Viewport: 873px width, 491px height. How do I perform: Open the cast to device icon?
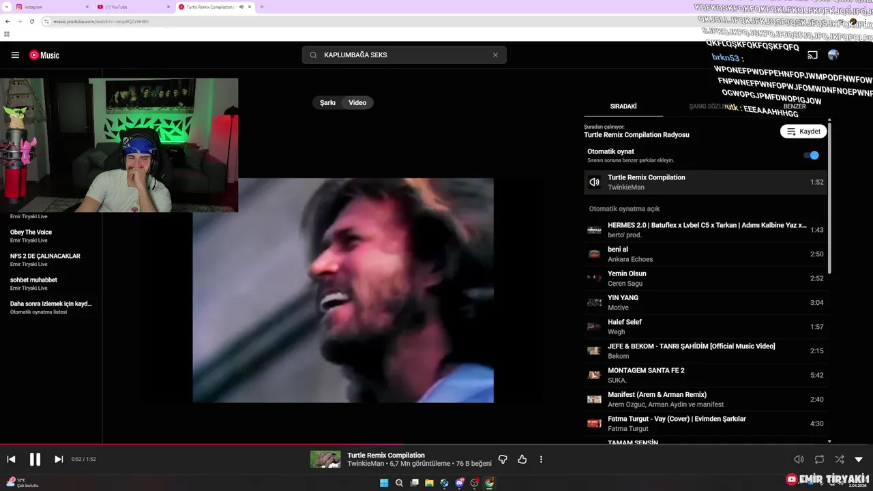[x=812, y=55]
